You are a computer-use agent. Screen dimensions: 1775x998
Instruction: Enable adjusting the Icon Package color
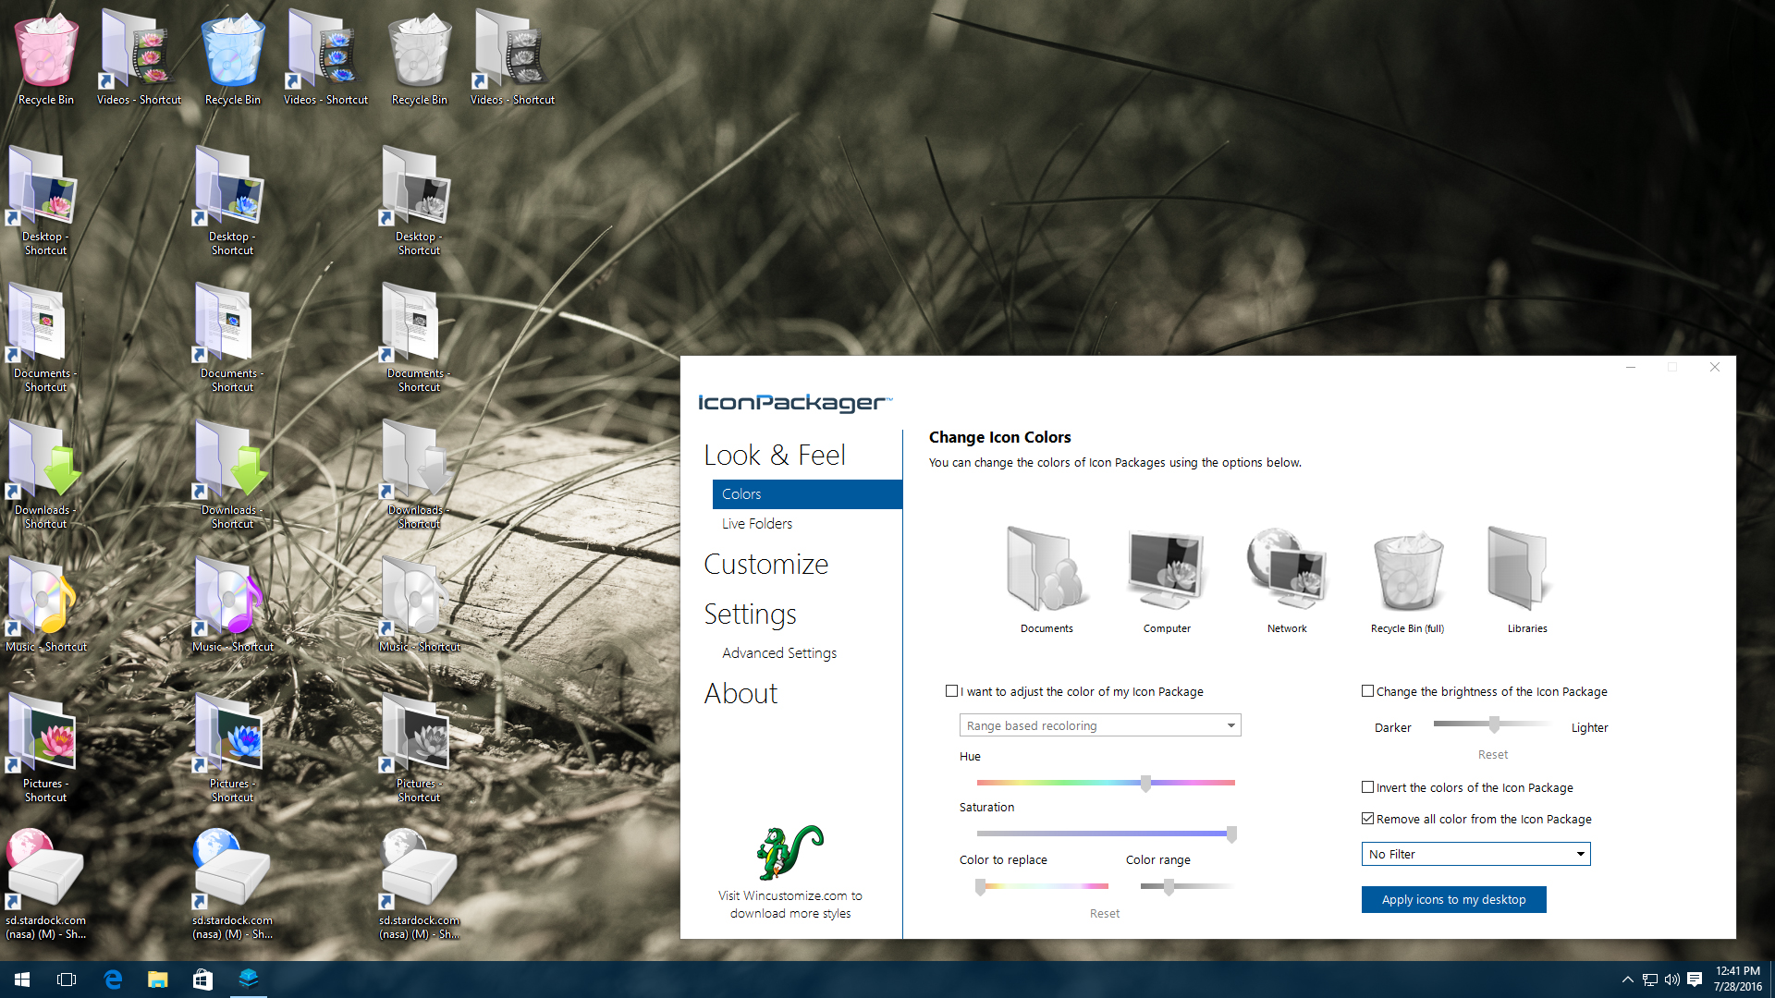tap(951, 690)
